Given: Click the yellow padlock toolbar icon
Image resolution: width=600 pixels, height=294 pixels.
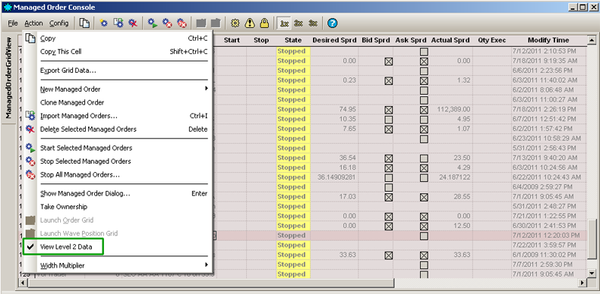Looking at the screenshot, I should [264, 23].
